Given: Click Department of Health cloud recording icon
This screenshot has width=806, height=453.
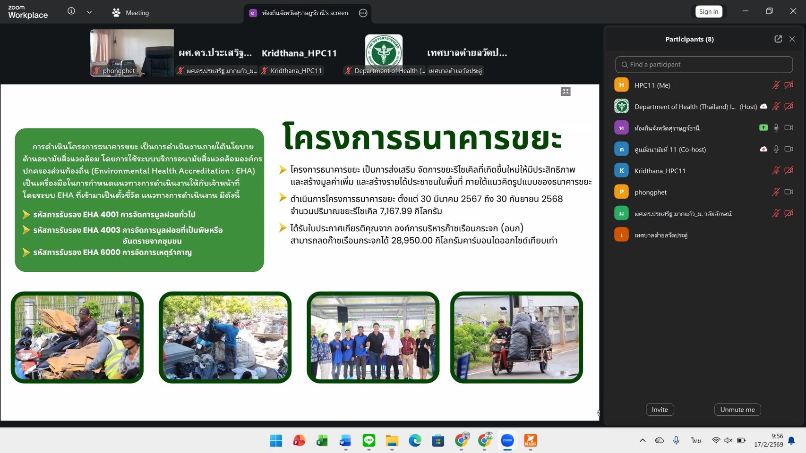Looking at the screenshot, I should [763, 107].
